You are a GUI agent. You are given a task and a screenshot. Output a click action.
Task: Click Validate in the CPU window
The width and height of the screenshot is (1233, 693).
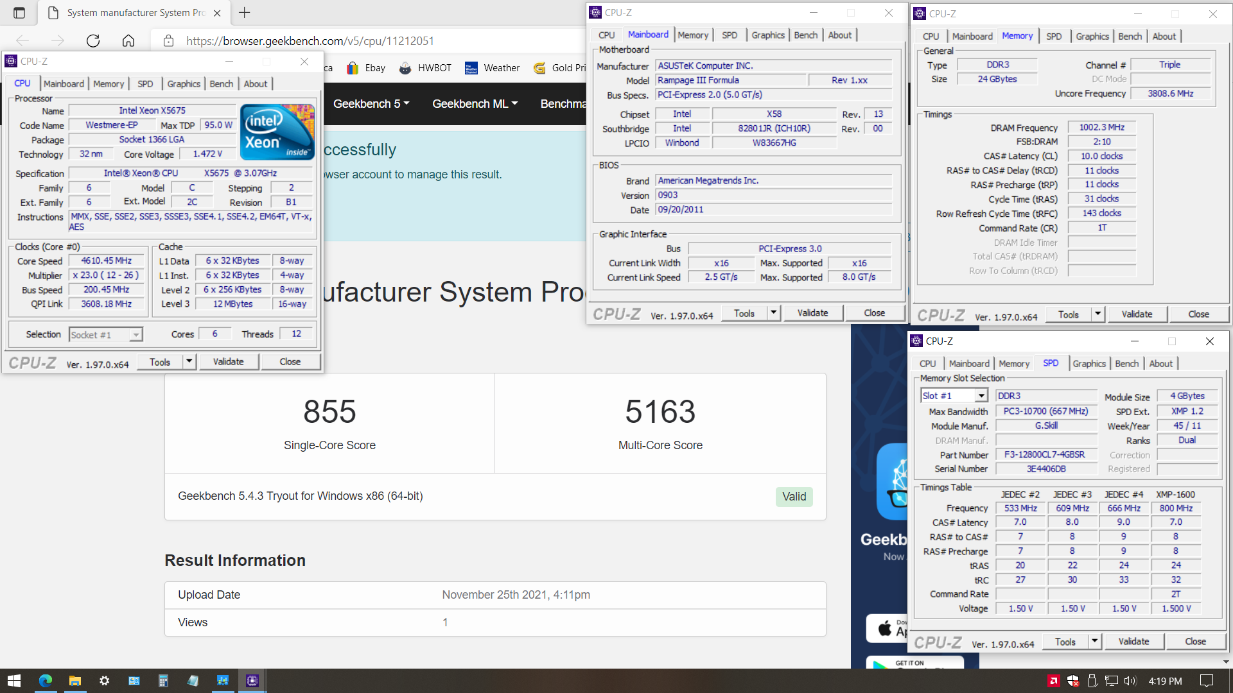tap(229, 362)
